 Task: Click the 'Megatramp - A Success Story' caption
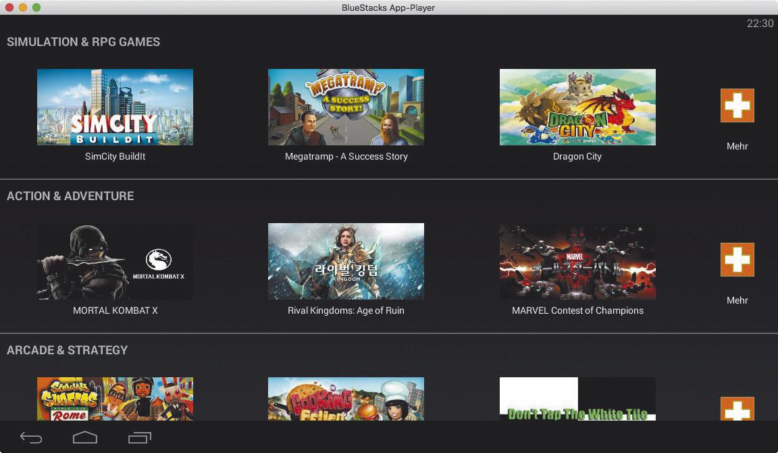pos(346,156)
